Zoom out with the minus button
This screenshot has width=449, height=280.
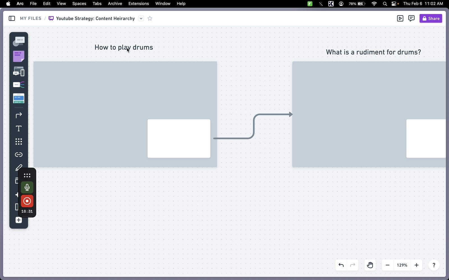(388, 265)
